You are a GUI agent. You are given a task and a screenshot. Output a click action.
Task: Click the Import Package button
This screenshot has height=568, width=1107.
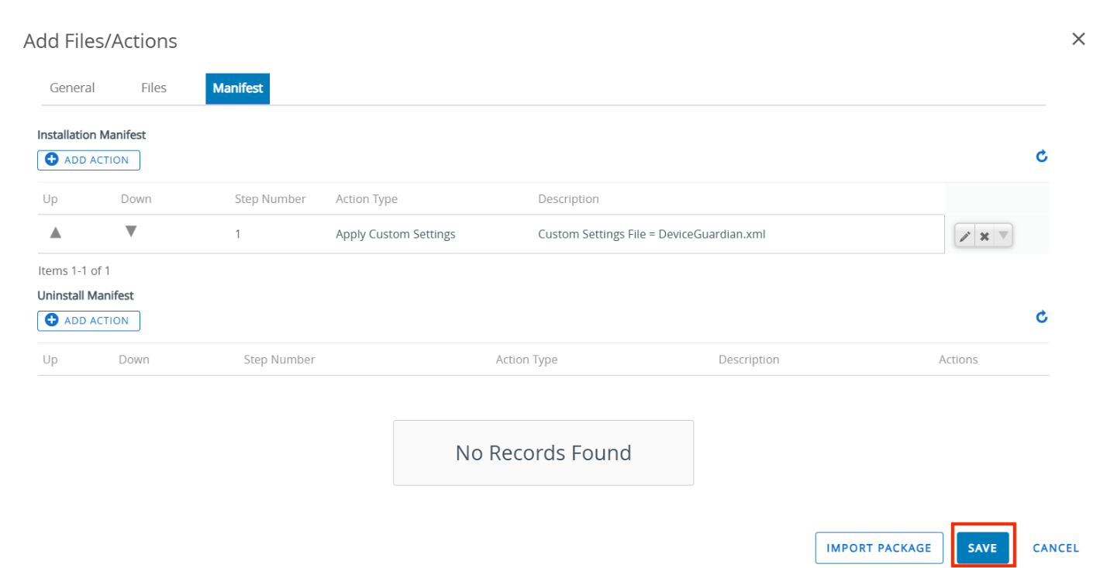(878, 548)
